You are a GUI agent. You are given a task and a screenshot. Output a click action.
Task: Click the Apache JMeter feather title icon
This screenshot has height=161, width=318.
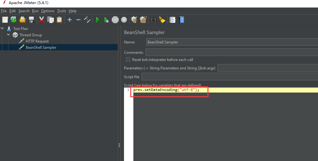[x=4, y=3]
